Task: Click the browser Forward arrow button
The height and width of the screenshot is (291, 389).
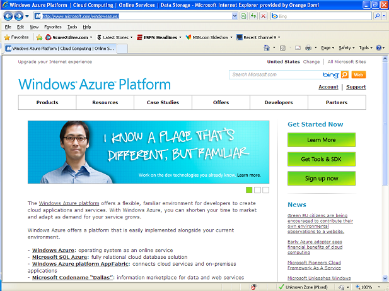Action: (18, 16)
